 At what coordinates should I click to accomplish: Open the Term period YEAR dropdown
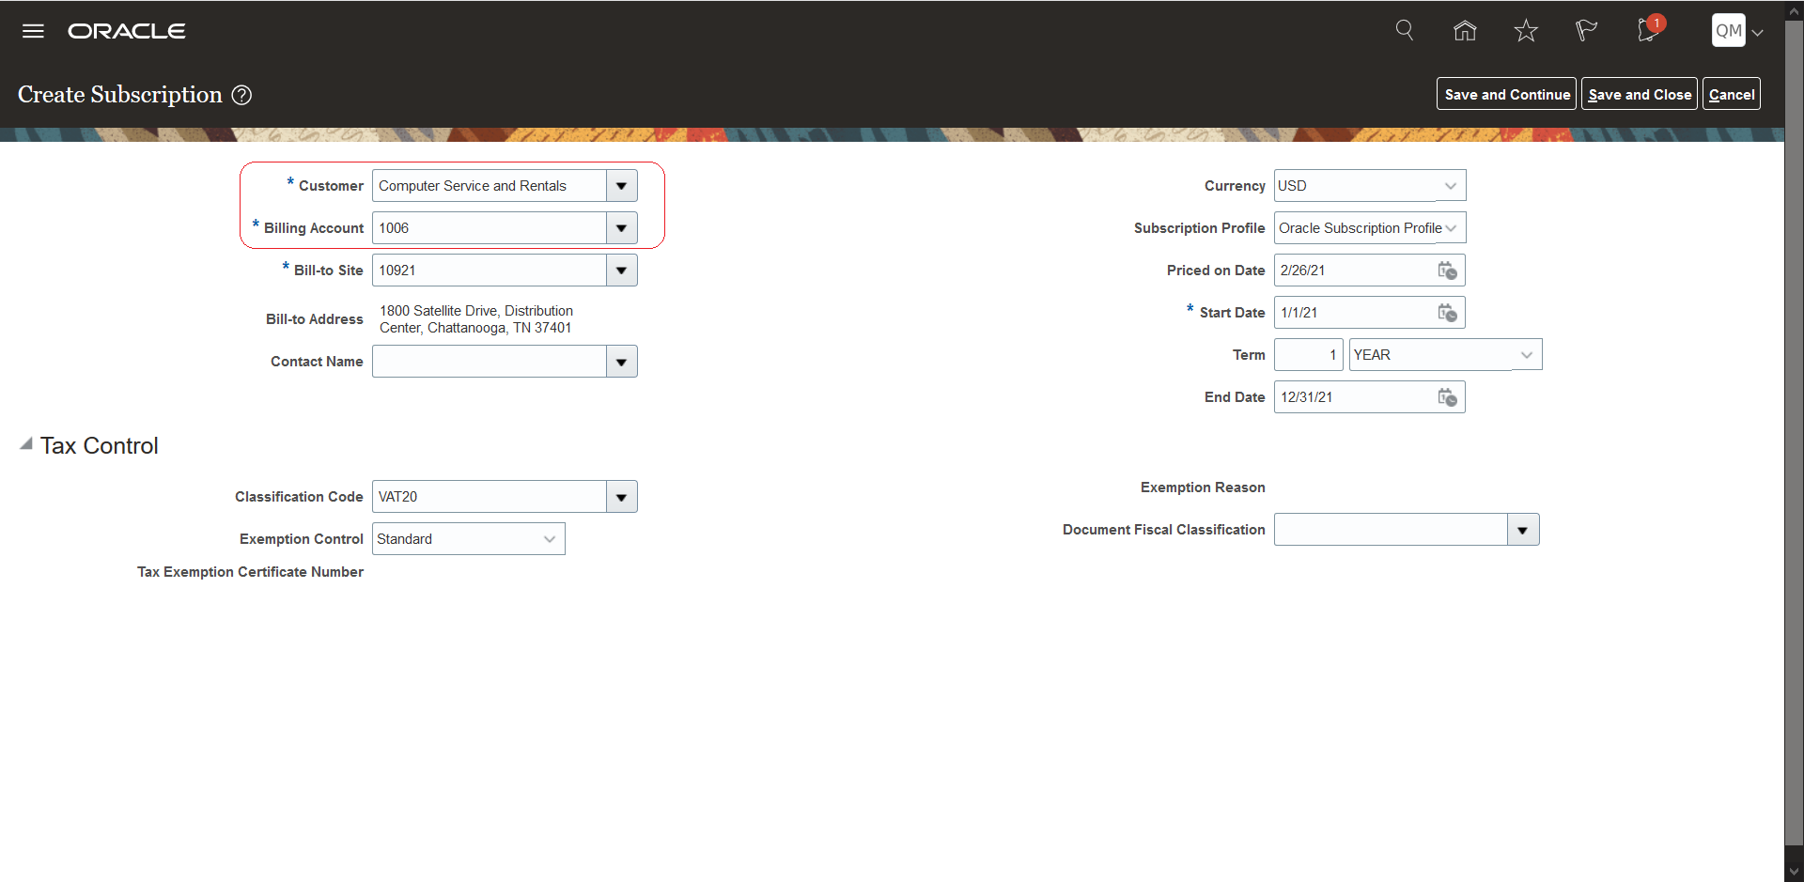(x=1445, y=355)
